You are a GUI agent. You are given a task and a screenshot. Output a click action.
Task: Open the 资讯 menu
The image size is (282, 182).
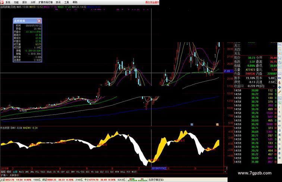(58, 2)
